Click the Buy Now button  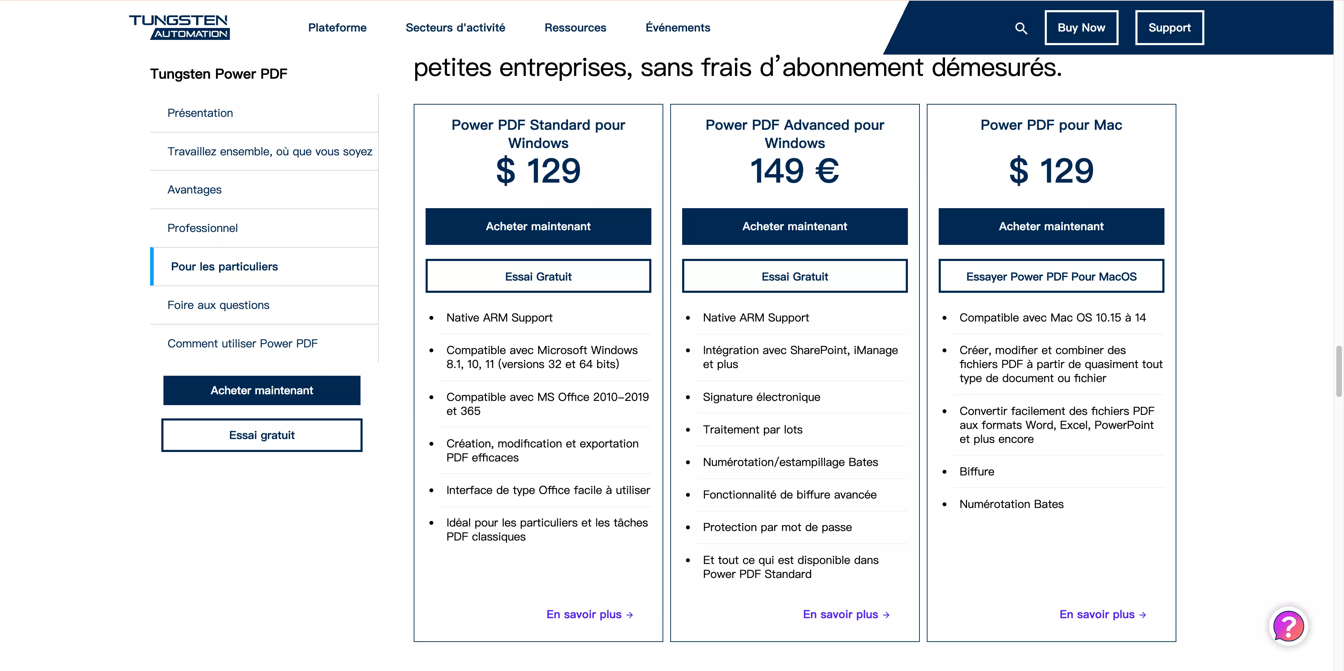pos(1081,28)
